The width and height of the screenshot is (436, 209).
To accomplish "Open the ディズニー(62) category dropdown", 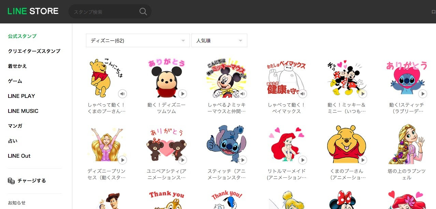I will (138, 40).
